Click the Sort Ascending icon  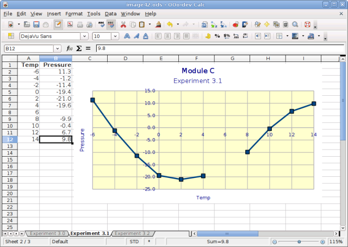214,24
